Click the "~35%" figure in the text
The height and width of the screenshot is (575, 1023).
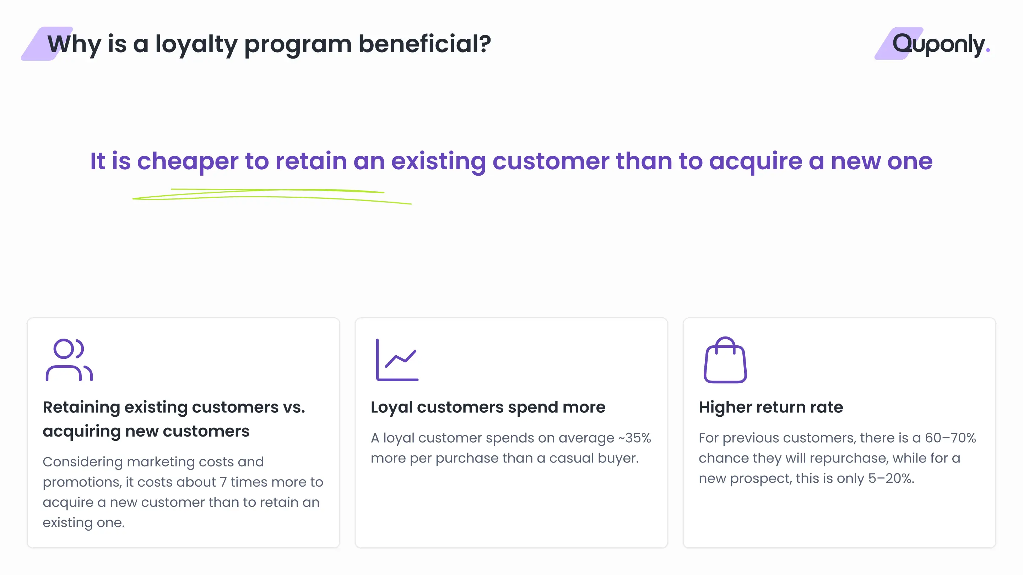click(634, 438)
